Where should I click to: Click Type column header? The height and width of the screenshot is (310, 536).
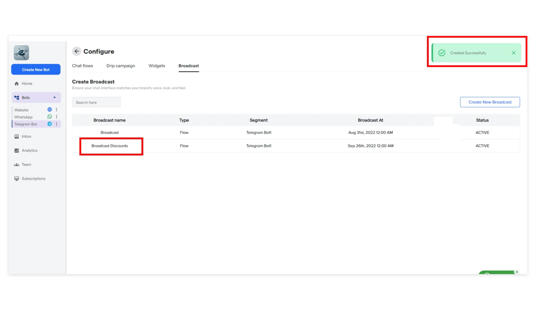click(x=184, y=120)
